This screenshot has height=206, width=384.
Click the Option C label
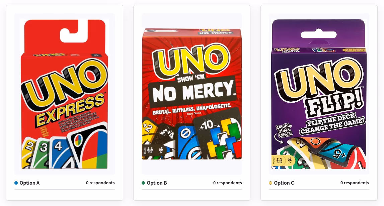(284, 183)
